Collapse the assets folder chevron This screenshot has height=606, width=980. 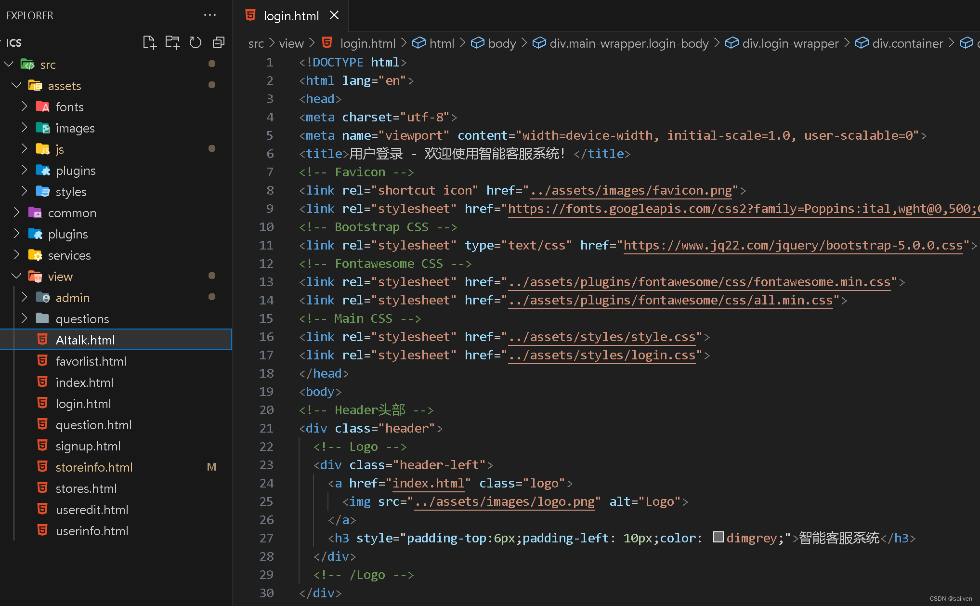[x=16, y=85]
